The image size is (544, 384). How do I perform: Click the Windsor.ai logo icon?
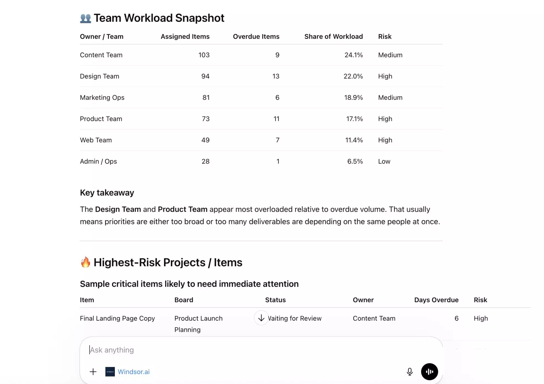(110, 372)
